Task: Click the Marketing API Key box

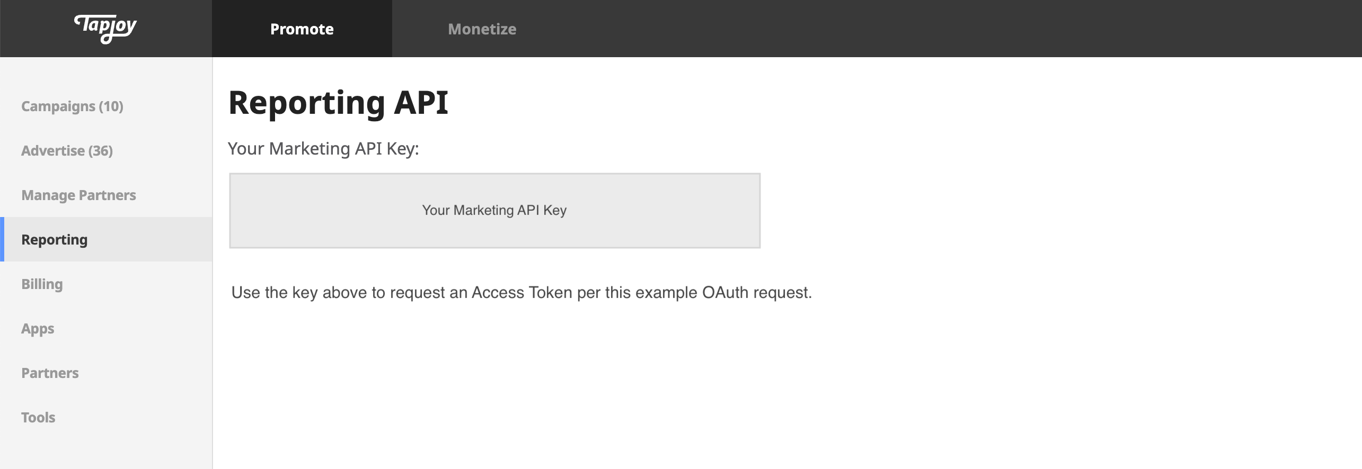Action: click(494, 211)
